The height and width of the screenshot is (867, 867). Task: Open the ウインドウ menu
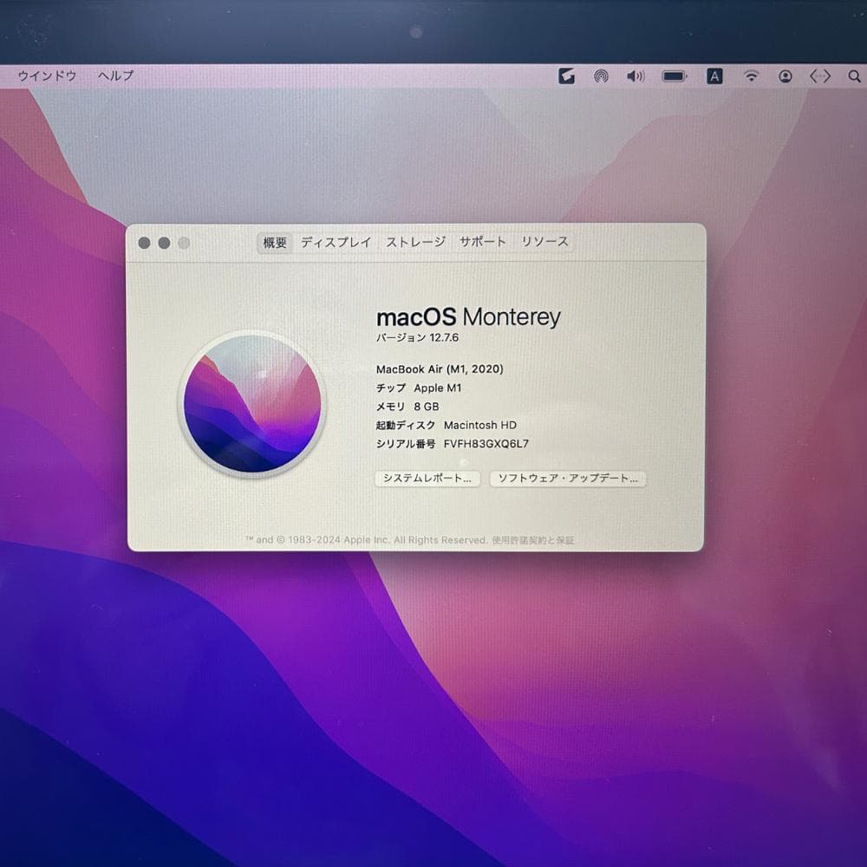click(45, 76)
